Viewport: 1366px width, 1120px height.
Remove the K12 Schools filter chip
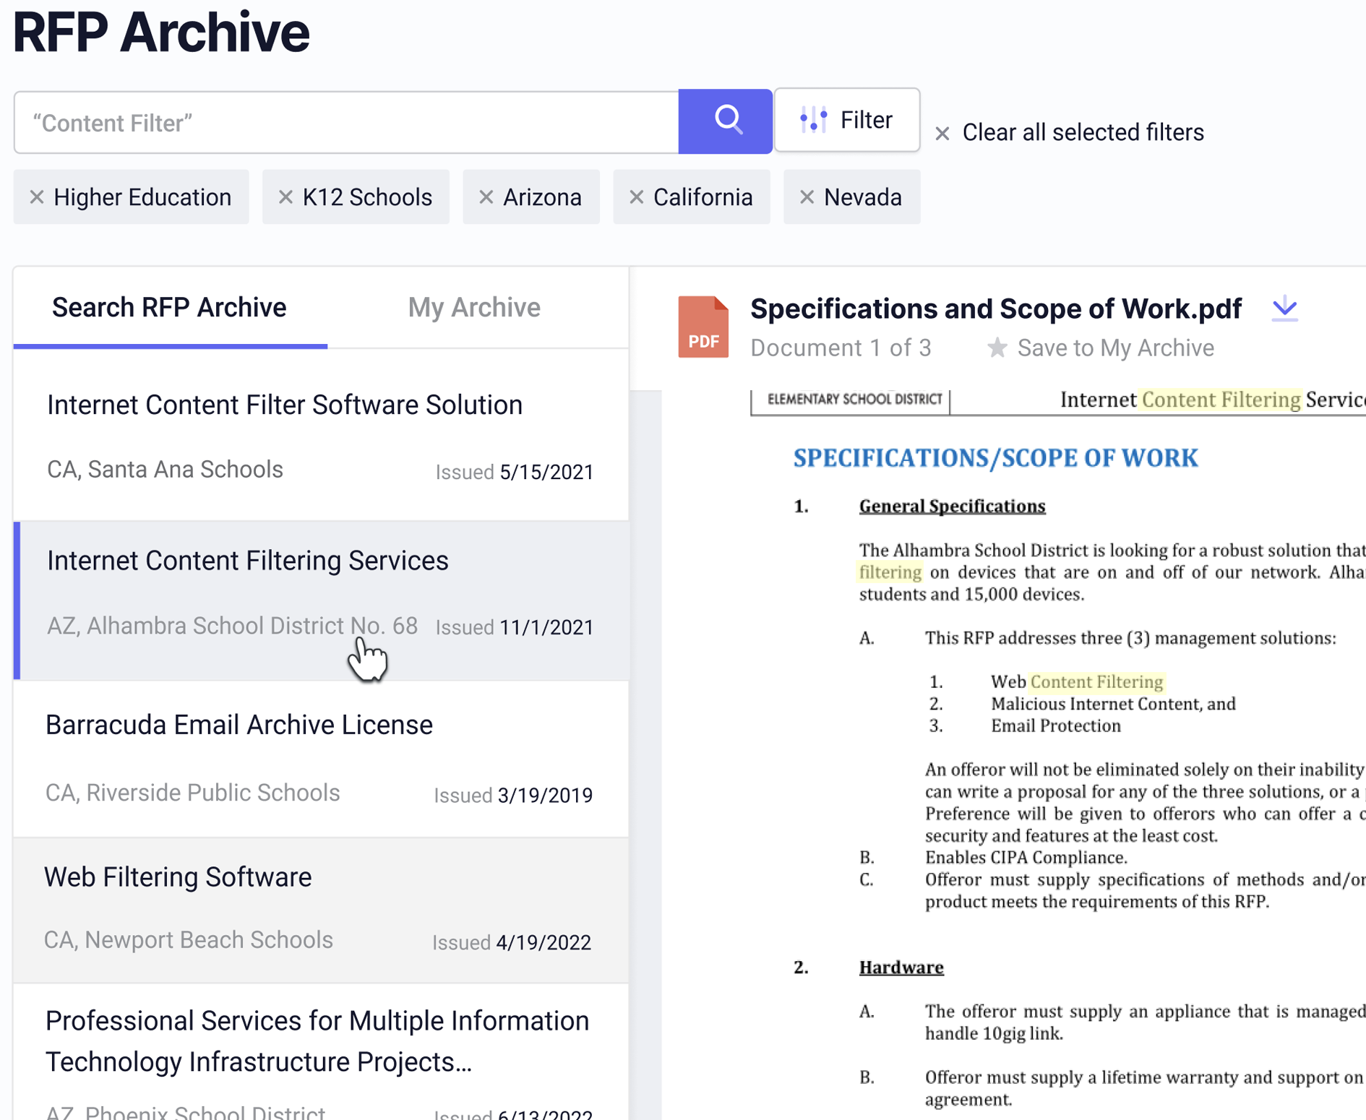[x=285, y=197]
